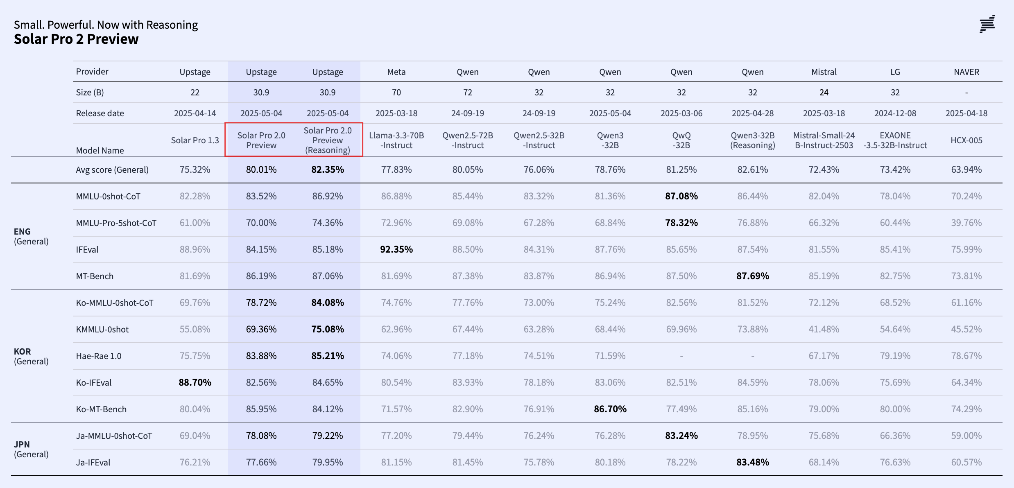The width and height of the screenshot is (1014, 488).
Task: Click the '41.48%' Mistral KMMLU score
Action: [x=824, y=329]
